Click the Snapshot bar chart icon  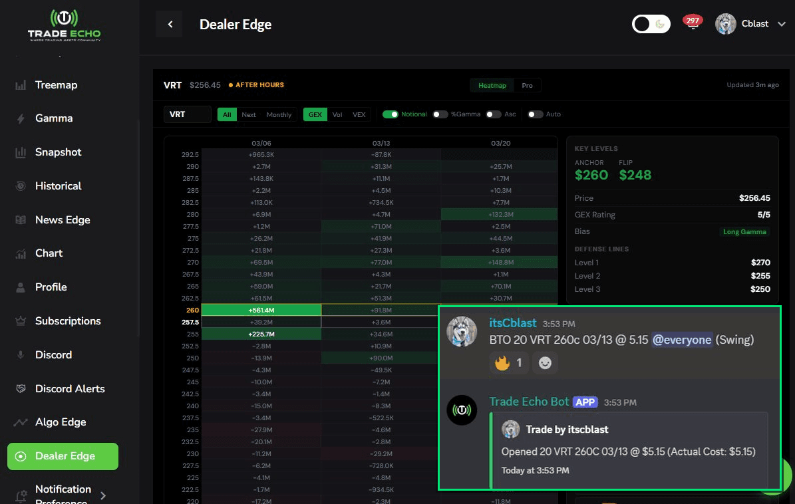[x=21, y=152]
